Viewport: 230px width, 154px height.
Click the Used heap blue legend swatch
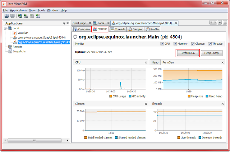click(x=207, y=96)
